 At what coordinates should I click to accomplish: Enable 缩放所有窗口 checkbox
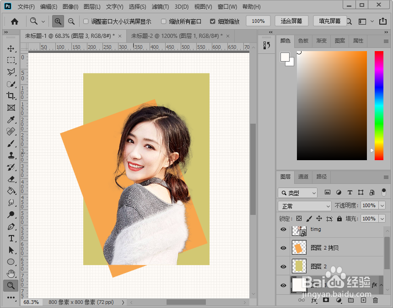164,21
